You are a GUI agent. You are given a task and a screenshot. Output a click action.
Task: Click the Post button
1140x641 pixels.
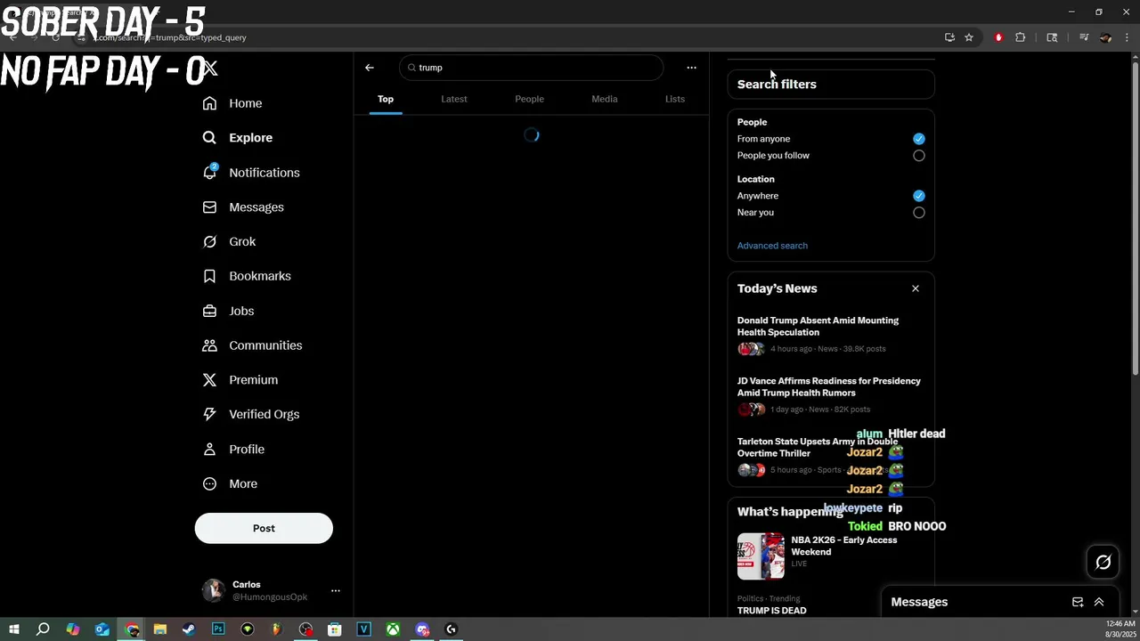264,528
